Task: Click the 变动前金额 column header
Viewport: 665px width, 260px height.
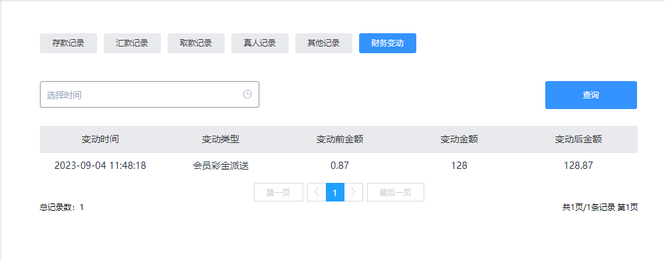Action: point(340,139)
